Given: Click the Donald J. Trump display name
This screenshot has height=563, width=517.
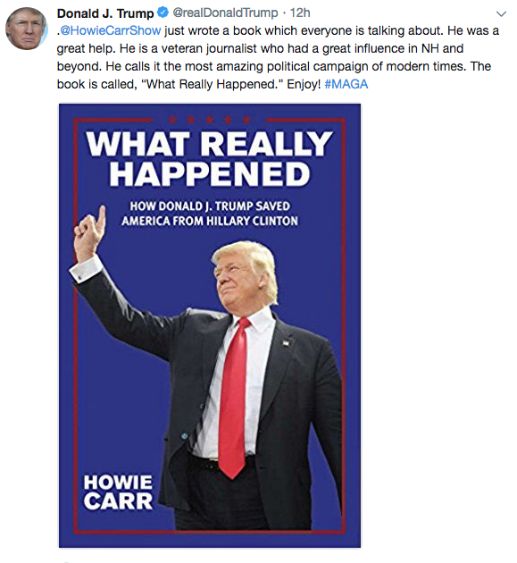Looking at the screenshot, I should tap(105, 13).
